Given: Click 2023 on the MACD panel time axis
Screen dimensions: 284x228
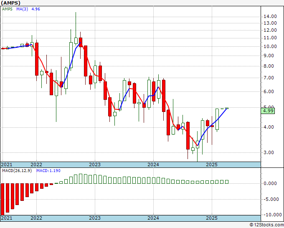Looking at the screenshot, I should click(x=95, y=218).
